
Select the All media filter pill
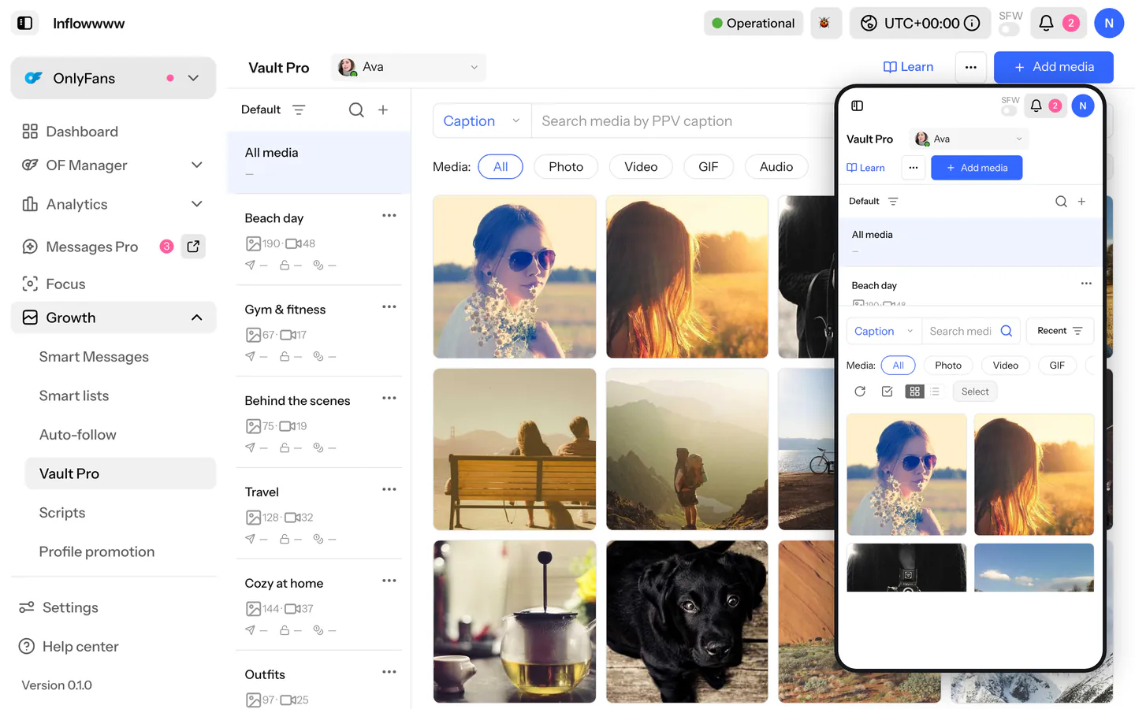tap(501, 167)
